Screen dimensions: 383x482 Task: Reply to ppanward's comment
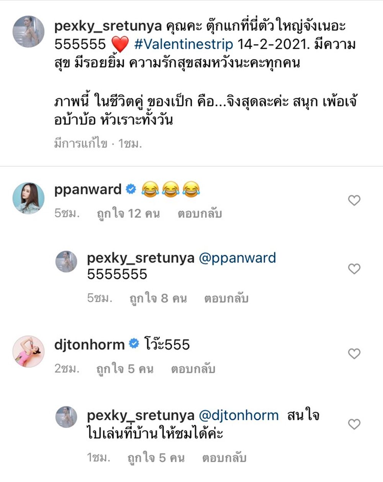200,213
